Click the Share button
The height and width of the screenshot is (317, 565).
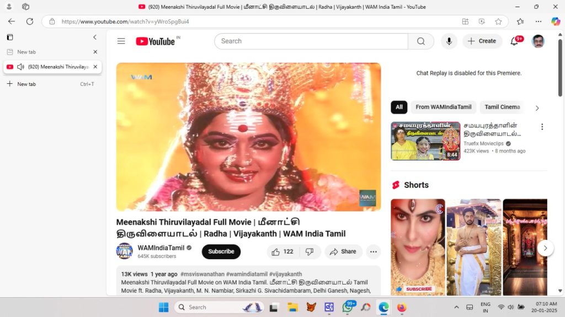[343, 251]
